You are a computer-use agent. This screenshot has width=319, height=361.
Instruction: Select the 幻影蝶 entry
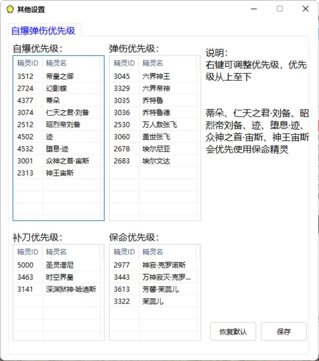[56, 89]
